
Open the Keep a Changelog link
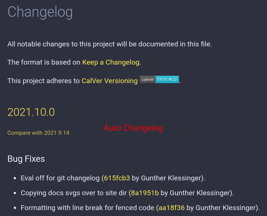click(111, 62)
